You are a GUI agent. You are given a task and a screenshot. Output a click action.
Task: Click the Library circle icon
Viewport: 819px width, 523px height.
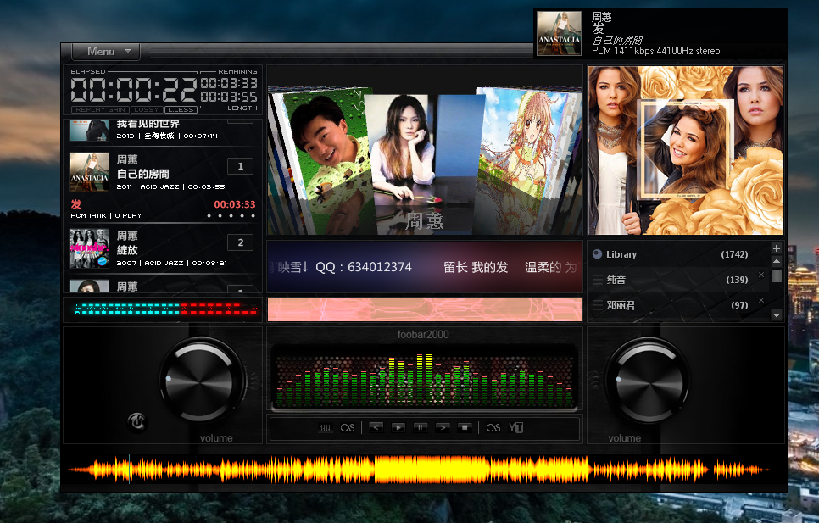click(597, 254)
